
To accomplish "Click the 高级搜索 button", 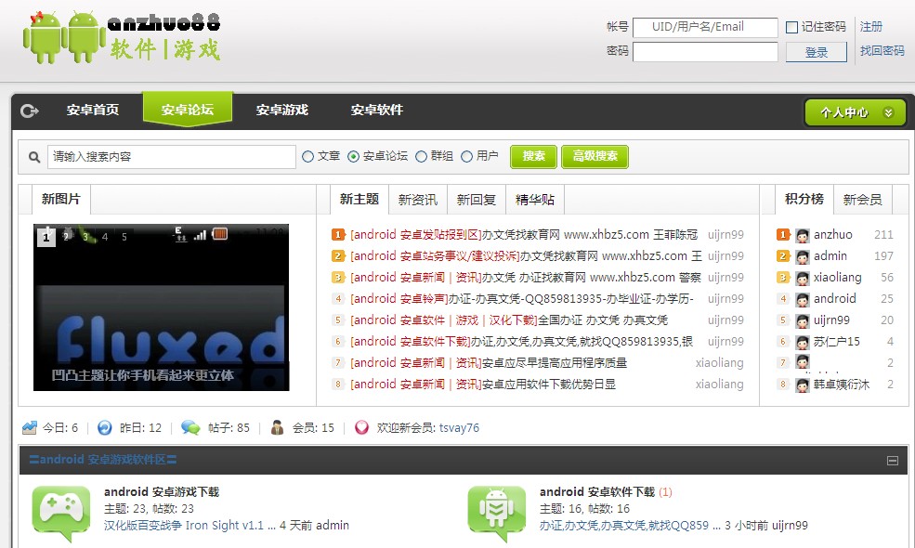I will 595,156.
